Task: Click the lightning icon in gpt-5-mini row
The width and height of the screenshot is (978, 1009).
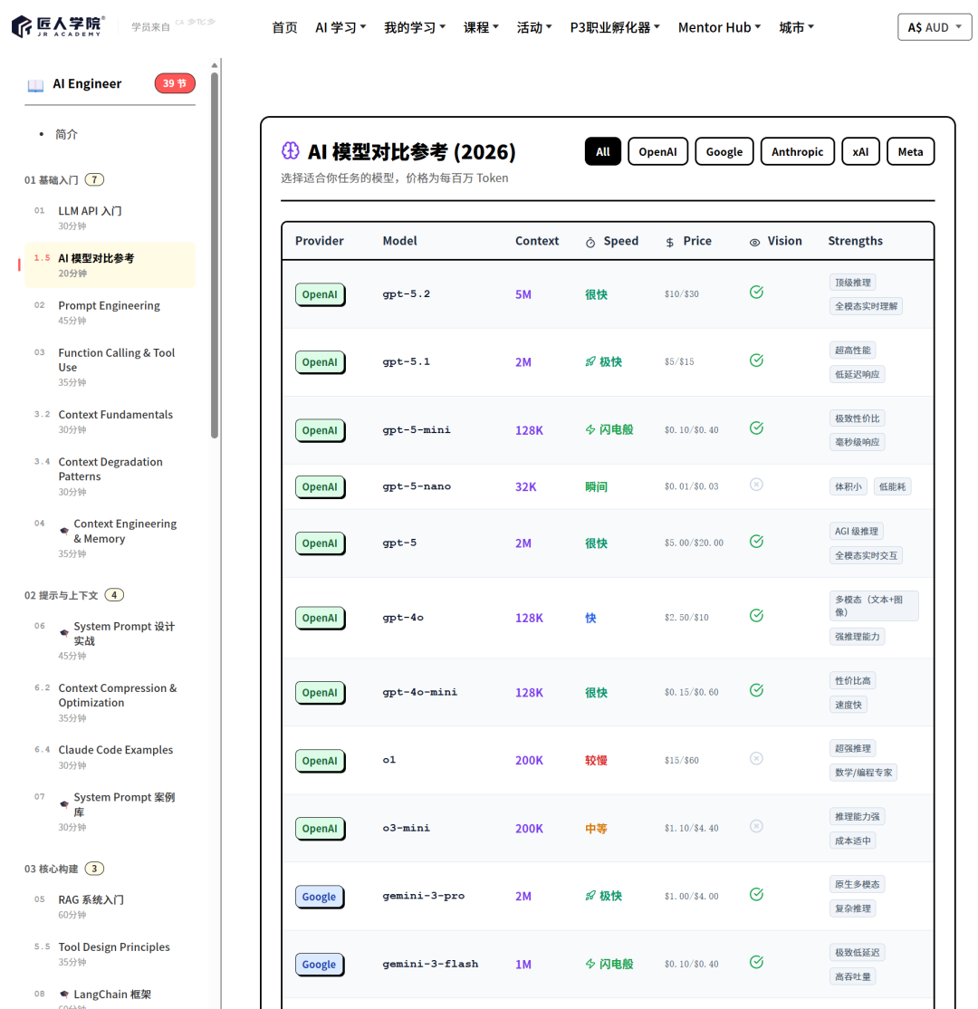Action: point(590,429)
